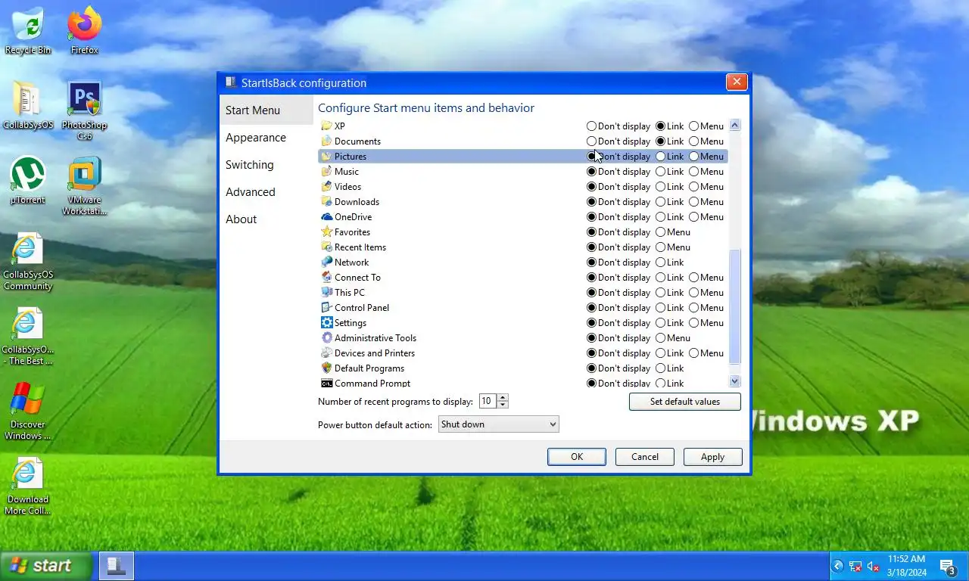Click the StartIsBack taskbar button
969x581 pixels.
point(117,566)
